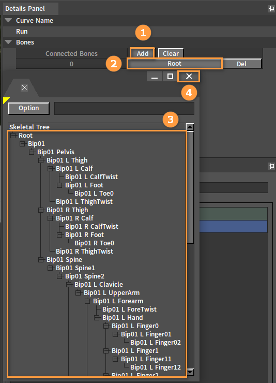Click the text field in the right panel
Viewport: 276px width, 383px height.
pyautogui.click(x=234, y=187)
